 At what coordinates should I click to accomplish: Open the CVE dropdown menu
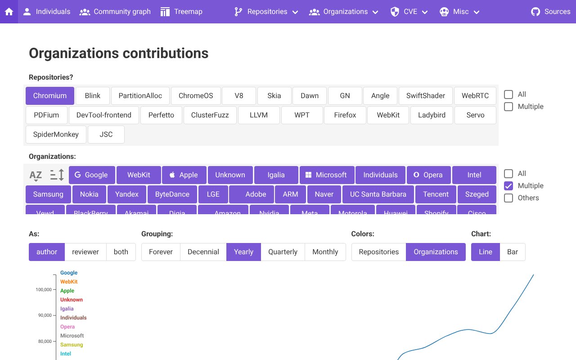(x=409, y=12)
